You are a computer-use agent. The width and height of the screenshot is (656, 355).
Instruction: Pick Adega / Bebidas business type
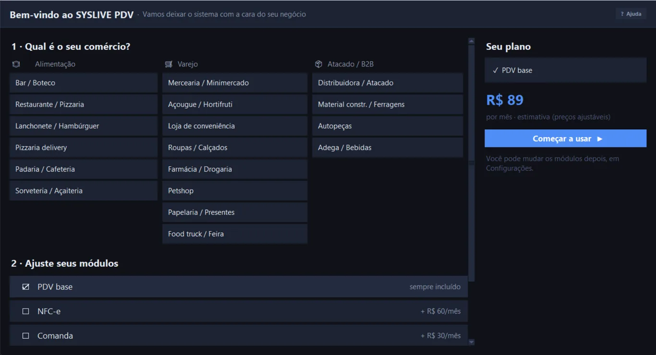point(388,148)
